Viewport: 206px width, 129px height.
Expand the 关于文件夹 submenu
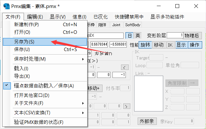coord(45,103)
